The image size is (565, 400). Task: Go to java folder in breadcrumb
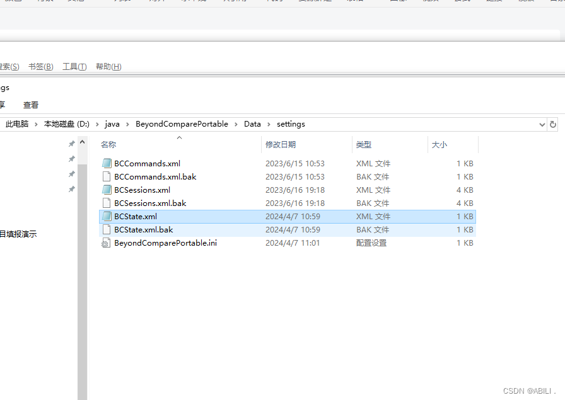click(x=112, y=124)
